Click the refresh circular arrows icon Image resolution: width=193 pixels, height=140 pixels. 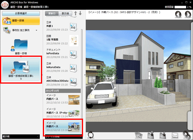tap(90, 135)
